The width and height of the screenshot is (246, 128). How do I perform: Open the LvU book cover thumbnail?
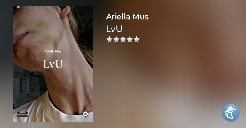coord(53,64)
